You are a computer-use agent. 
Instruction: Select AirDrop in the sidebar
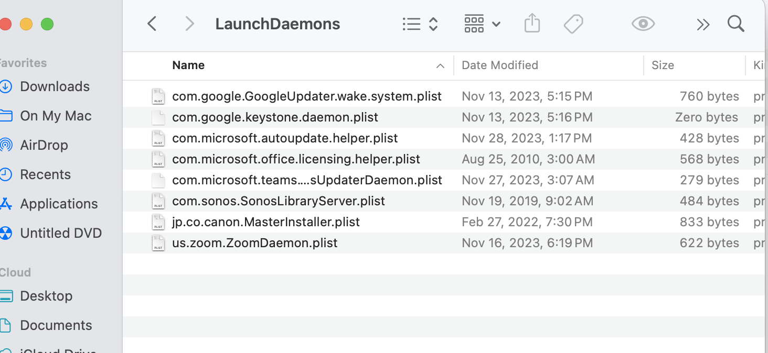[x=44, y=145]
